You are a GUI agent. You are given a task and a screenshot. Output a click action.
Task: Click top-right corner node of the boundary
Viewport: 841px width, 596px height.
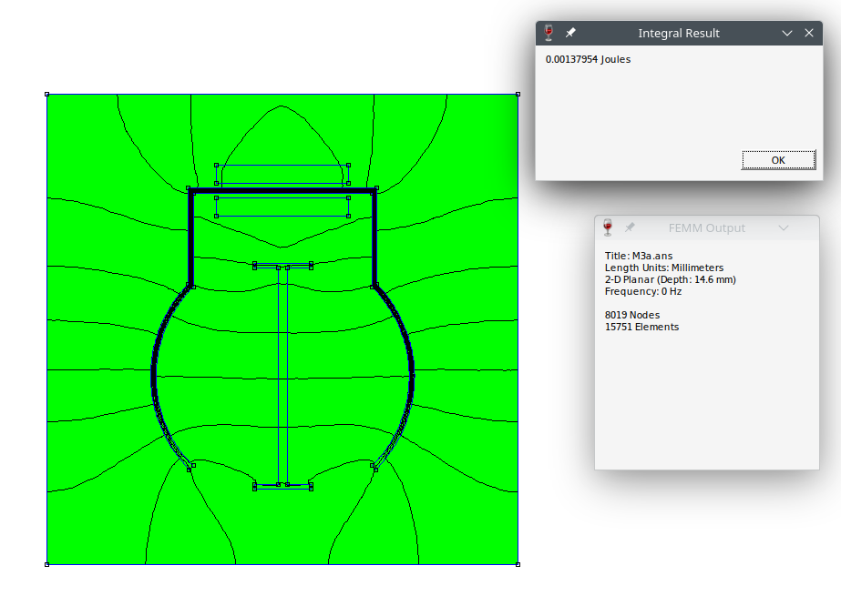pyautogui.click(x=518, y=95)
